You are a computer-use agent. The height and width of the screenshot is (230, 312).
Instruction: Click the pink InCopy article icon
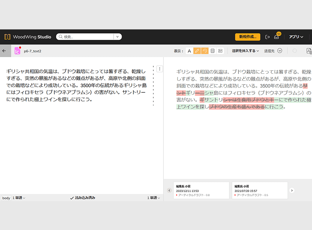[17, 51]
